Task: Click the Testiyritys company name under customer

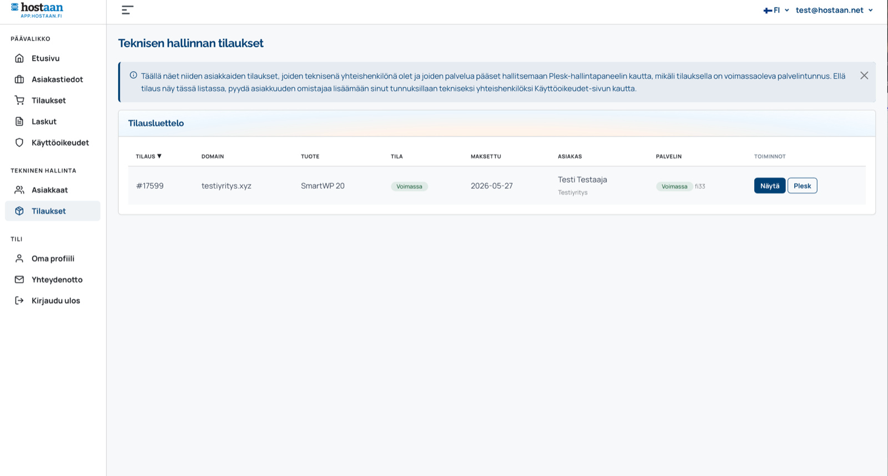Action: 573,193
